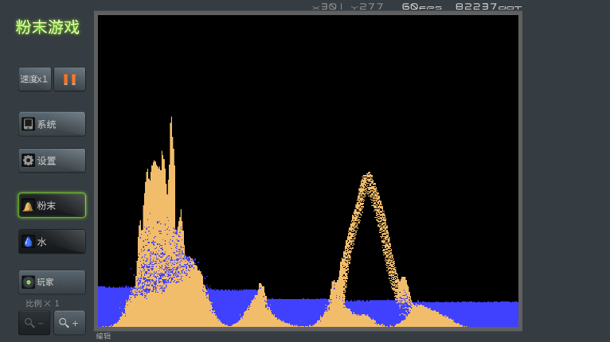Select the 水 water element
Screen dimensions: 610x342
(52, 242)
